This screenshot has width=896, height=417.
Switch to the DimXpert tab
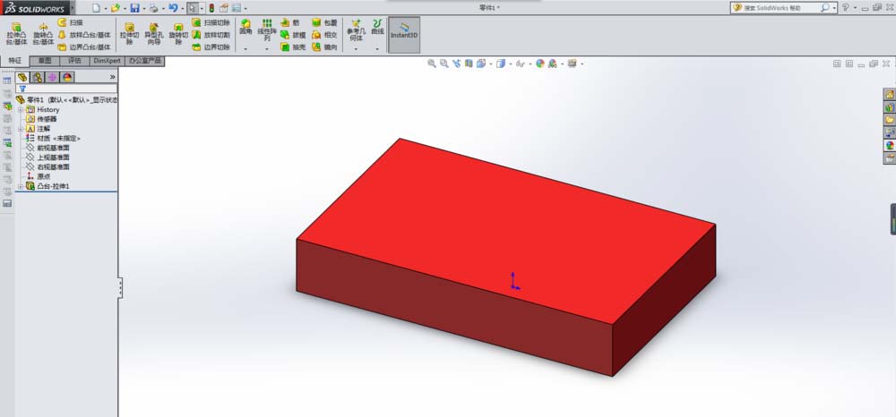pos(108,61)
